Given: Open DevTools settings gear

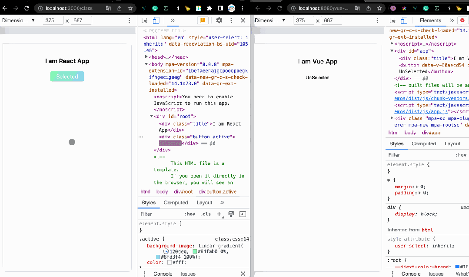Looking at the screenshot, I should pos(219,20).
